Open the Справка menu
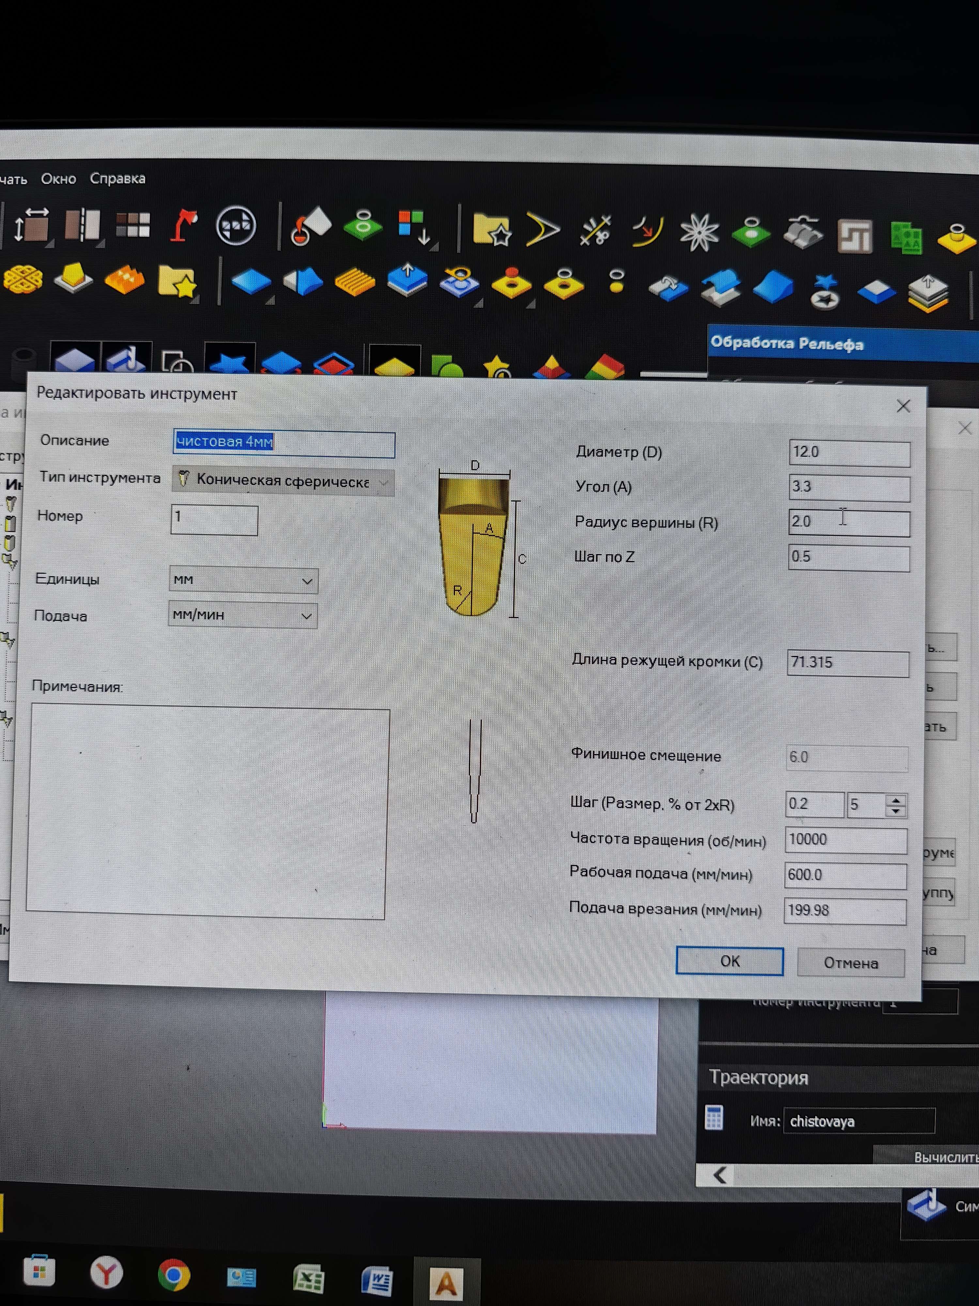 (x=117, y=178)
